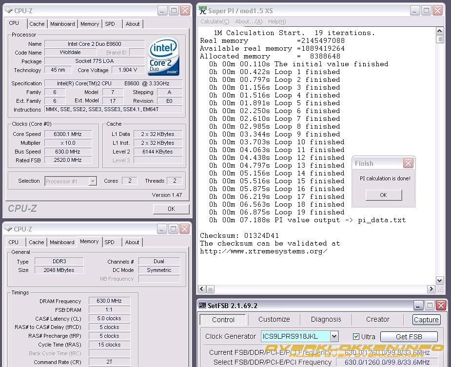Select the Control tab in SetFSB
The width and height of the screenshot is (451, 367).
[223, 320]
